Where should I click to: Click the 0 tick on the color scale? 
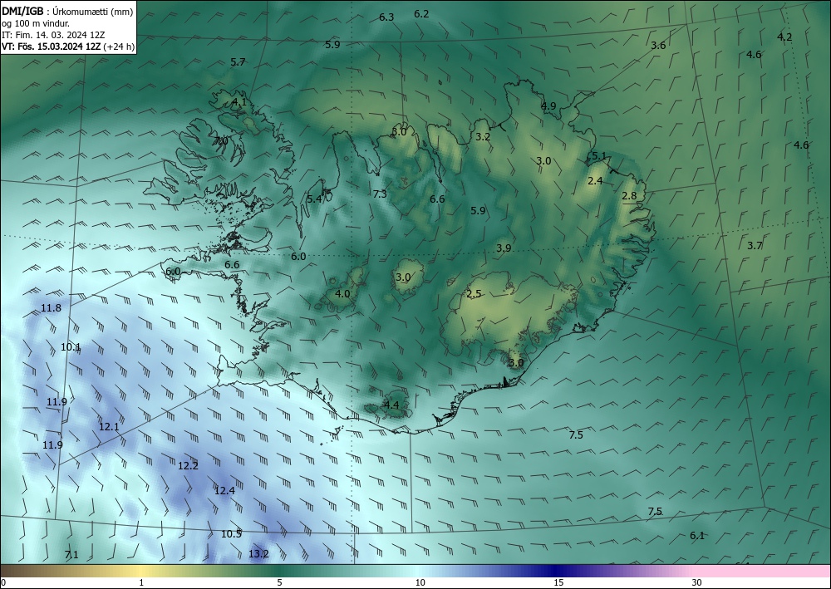point(3,582)
